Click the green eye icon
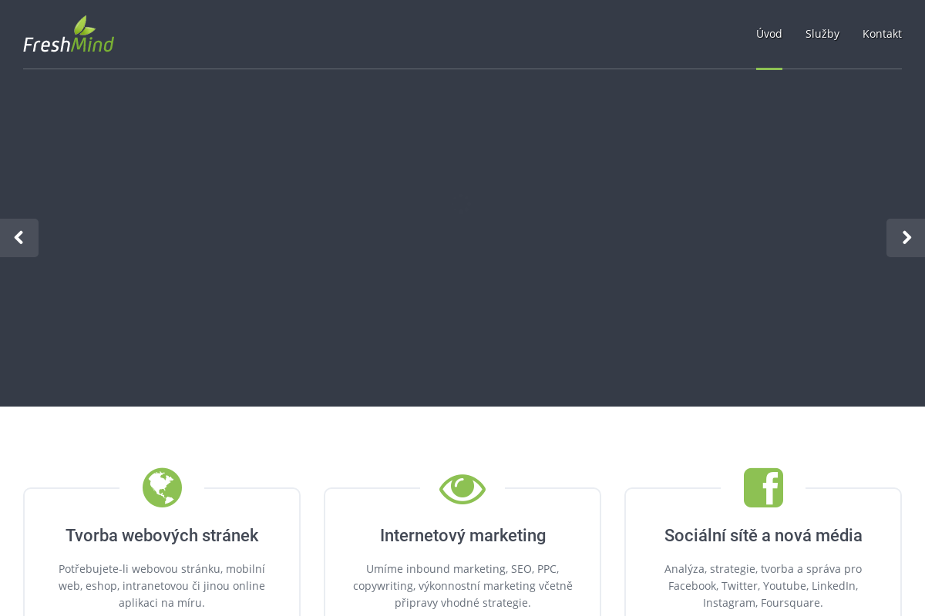The width and height of the screenshot is (925, 616). coord(462,489)
